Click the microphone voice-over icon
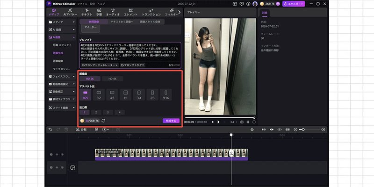This screenshot has height=187, width=374. 252,129
